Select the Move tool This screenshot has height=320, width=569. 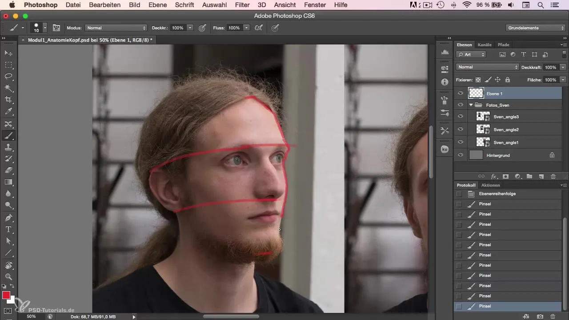pos(8,53)
